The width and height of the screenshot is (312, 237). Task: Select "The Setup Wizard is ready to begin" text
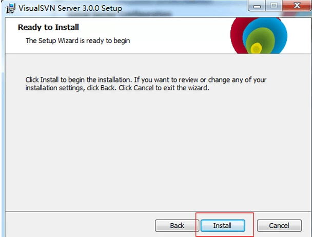[78, 41]
